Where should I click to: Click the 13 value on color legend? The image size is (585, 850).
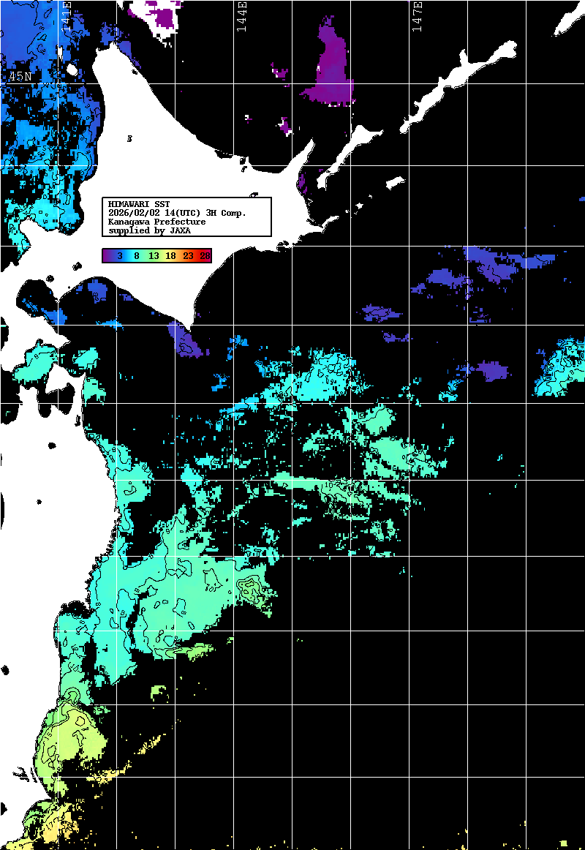coord(154,256)
